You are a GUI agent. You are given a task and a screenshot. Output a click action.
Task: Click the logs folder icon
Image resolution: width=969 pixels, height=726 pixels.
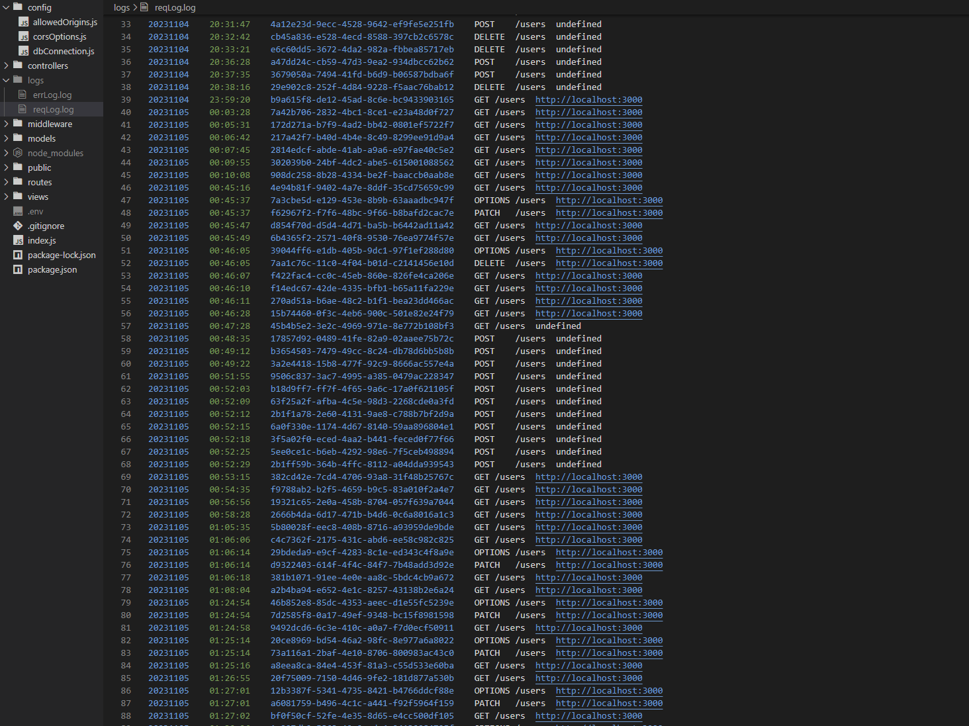(x=18, y=80)
